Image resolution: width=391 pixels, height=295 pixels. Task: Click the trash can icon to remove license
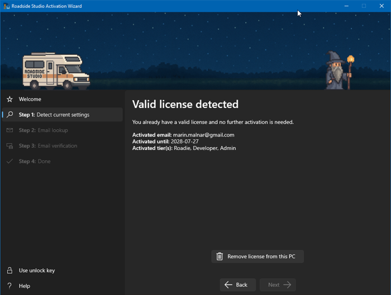click(220, 256)
